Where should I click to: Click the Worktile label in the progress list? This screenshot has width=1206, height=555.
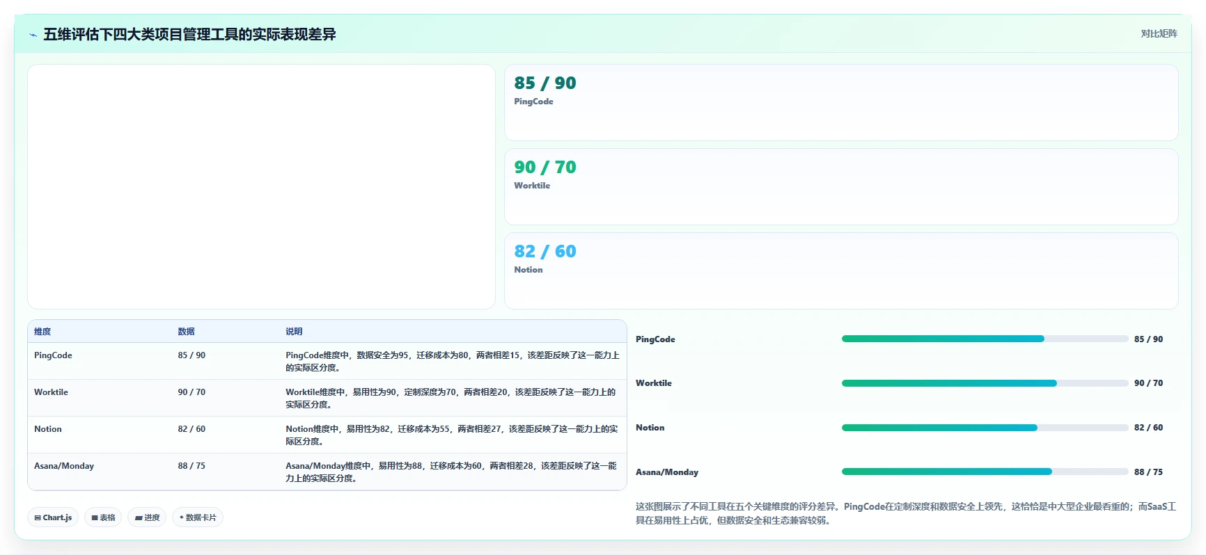(x=654, y=383)
